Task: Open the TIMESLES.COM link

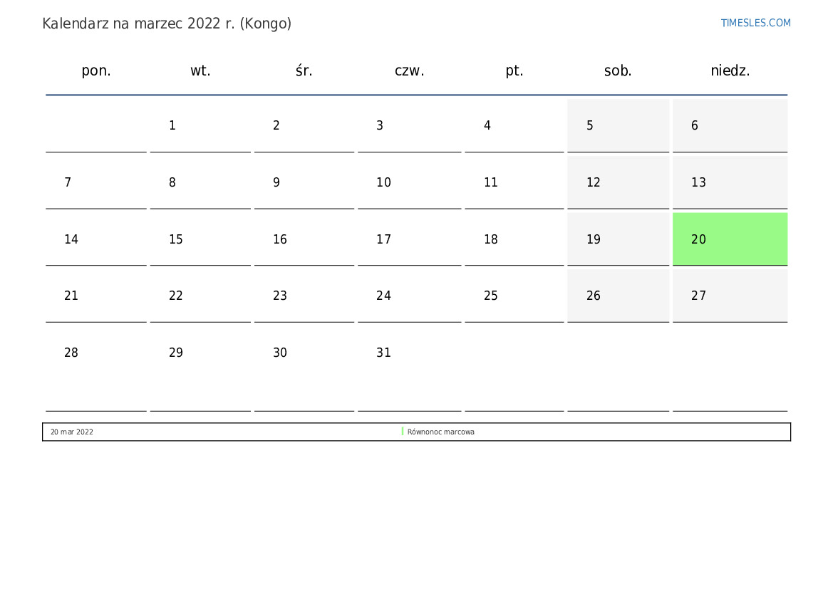Action: pos(755,23)
